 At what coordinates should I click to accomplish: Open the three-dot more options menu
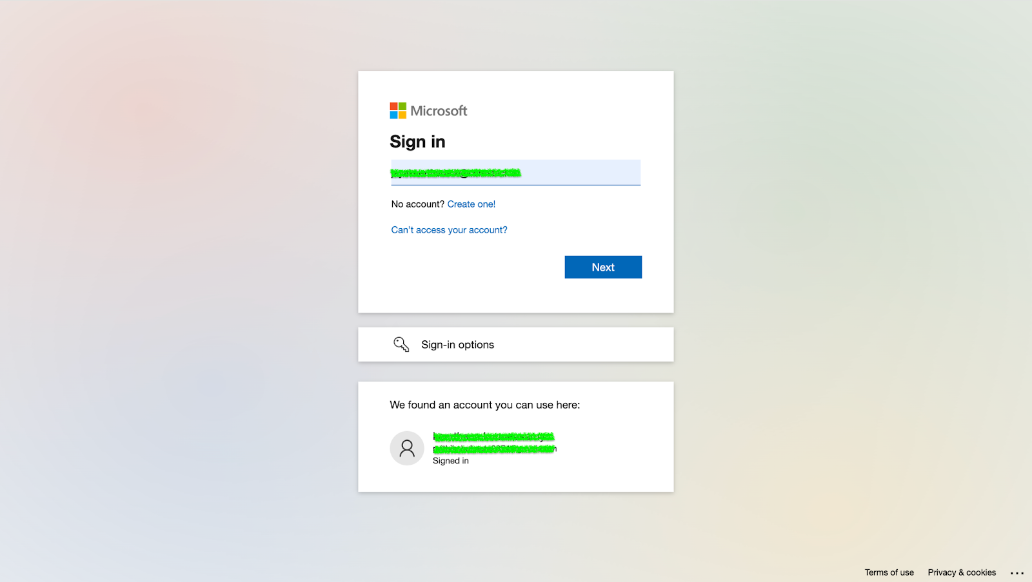1017,573
